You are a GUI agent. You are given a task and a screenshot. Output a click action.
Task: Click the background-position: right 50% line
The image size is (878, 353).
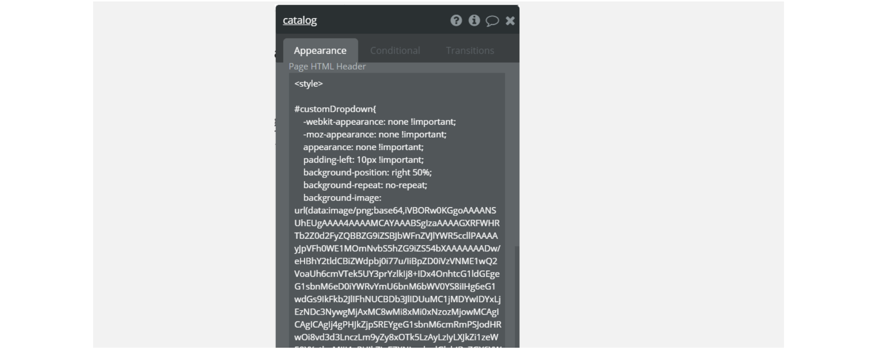(x=367, y=173)
